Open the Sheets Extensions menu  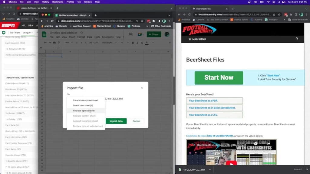pos(108,37)
